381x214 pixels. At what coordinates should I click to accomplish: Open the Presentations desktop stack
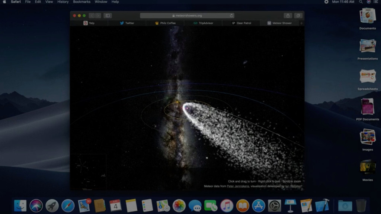tap(368, 49)
